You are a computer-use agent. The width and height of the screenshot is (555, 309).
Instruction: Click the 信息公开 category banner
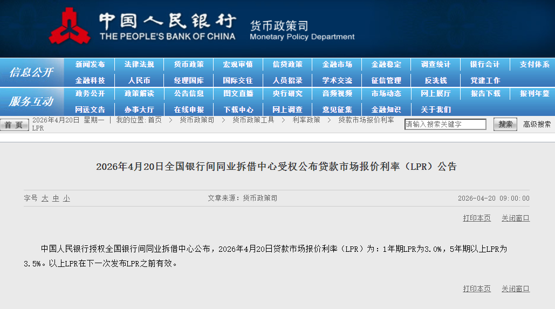click(x=31, y=72)
